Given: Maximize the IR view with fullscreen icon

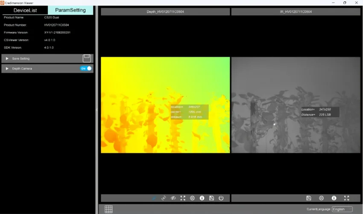Looking at the screenshot, I should coord(347,198).
